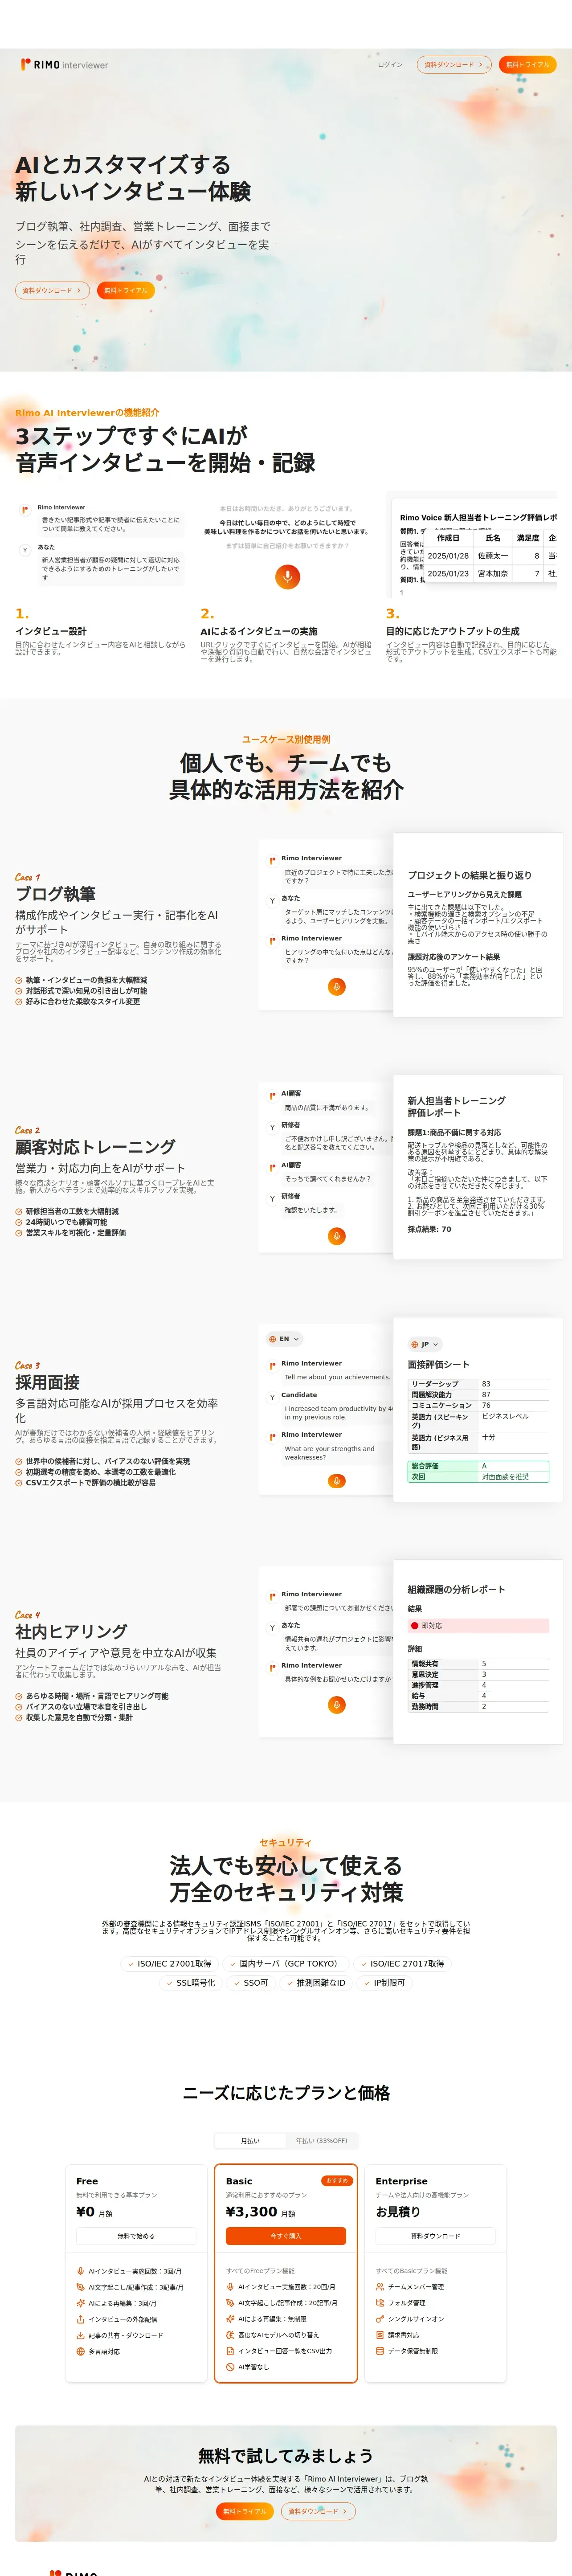Click the mic button in 顧客対応トレーニング chat preview
572x2576 pixels.
(337, 1236)
